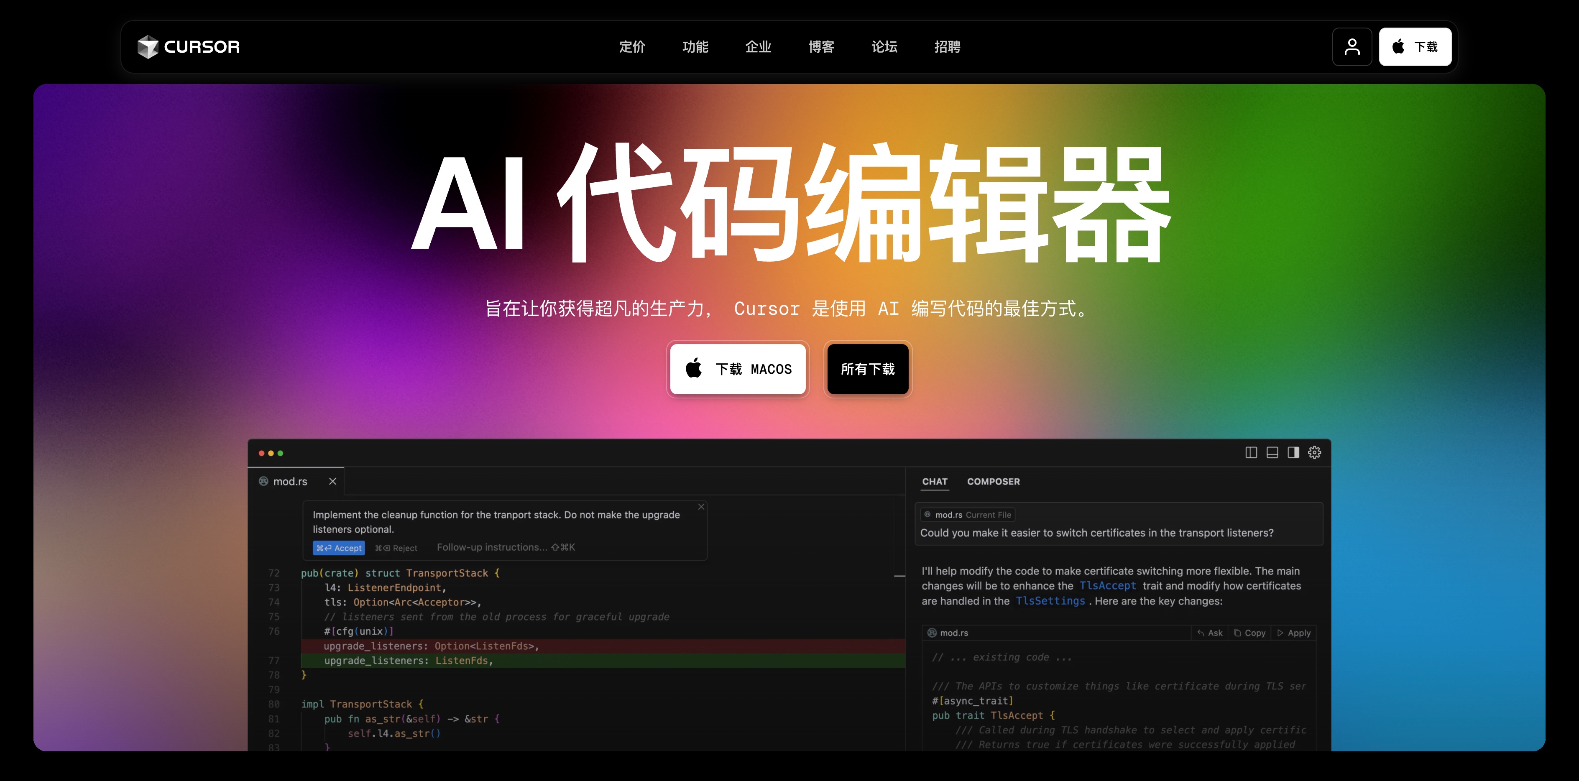Click the 下载 button in the navbar
Image resolution: width=1579 pixels, height=781 pixels.
coord(1415,46)
